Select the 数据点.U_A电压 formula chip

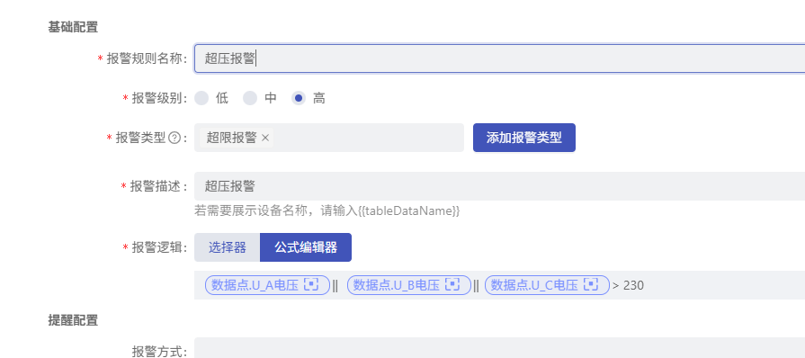[267, 285]
